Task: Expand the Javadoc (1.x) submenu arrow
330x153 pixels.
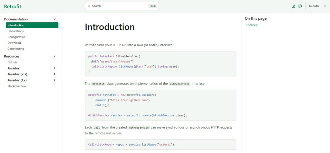Action: coord(54,80)
